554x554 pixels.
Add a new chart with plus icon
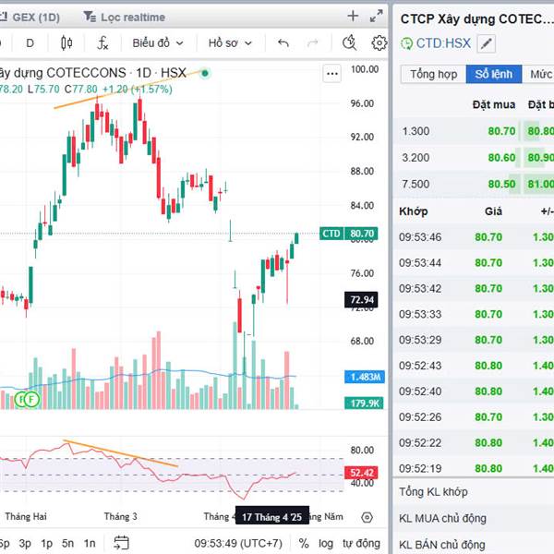point(353,16)
